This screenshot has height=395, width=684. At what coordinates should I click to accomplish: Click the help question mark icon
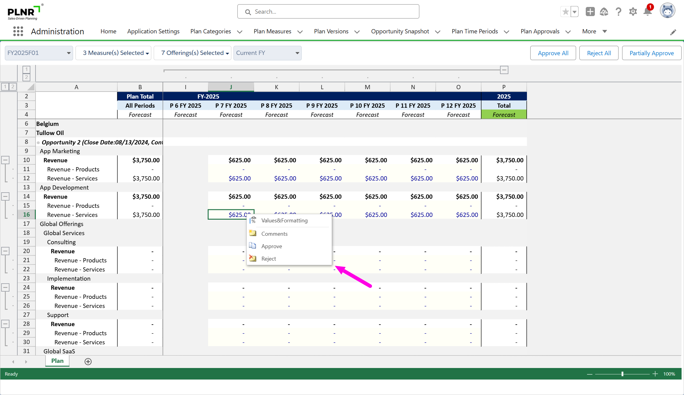tap(619, 12)
